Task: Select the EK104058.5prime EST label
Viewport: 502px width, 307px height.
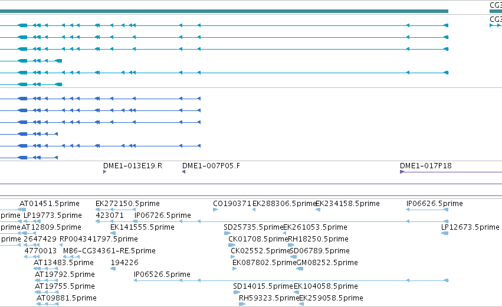Action: [326, 286]
